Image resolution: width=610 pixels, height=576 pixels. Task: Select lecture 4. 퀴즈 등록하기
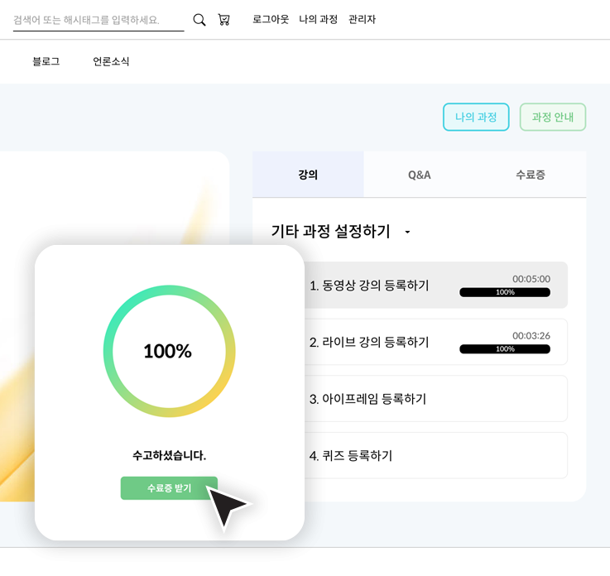(x=435, y=455)
